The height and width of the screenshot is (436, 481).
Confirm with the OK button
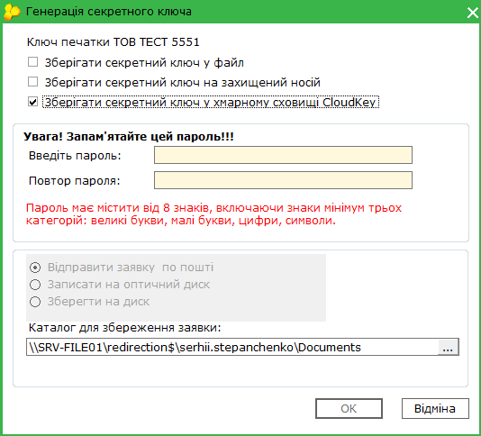coord(349,408)
